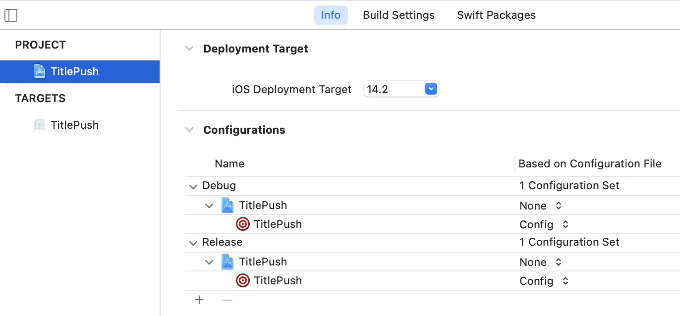680x316 pixels.
Task: Switch to the Build Settings tab
Action: pyautogui.click(x=398, y=15)
